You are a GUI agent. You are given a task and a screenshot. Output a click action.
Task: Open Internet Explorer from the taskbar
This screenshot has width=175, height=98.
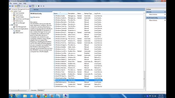pyautogui.click(x=17, y=96)
